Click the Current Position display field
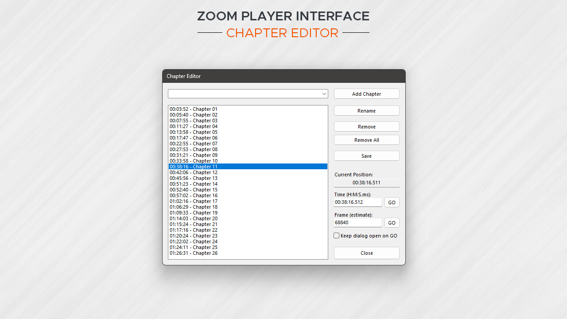This screenshot has width=567, height=319. (x=366, y=183)
